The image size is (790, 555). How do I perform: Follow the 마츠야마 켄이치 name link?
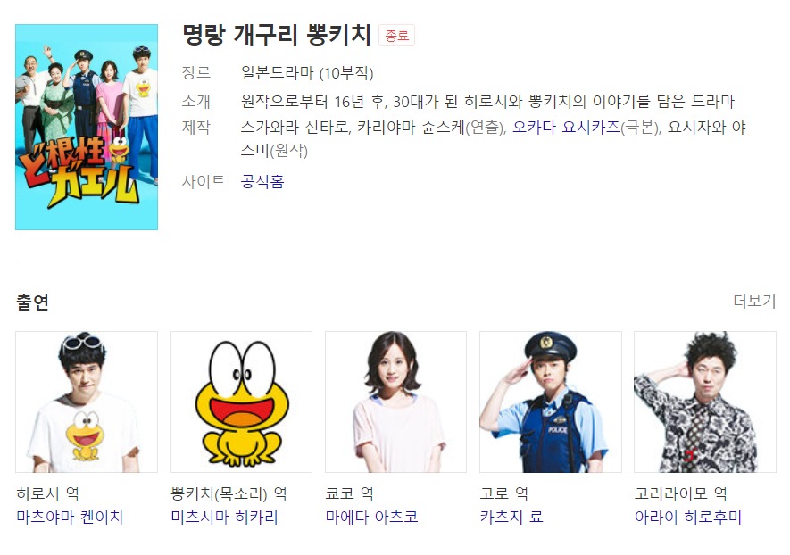(70, 517)
